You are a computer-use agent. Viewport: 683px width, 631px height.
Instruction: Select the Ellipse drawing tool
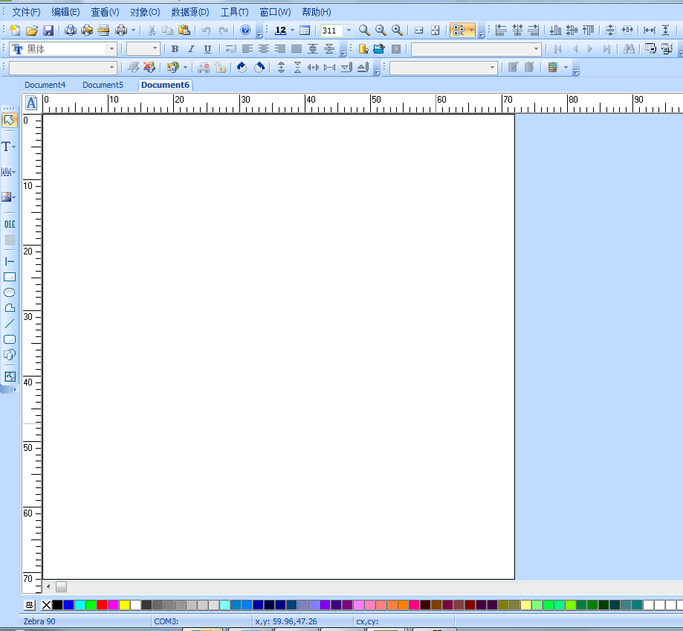[10, 292]
